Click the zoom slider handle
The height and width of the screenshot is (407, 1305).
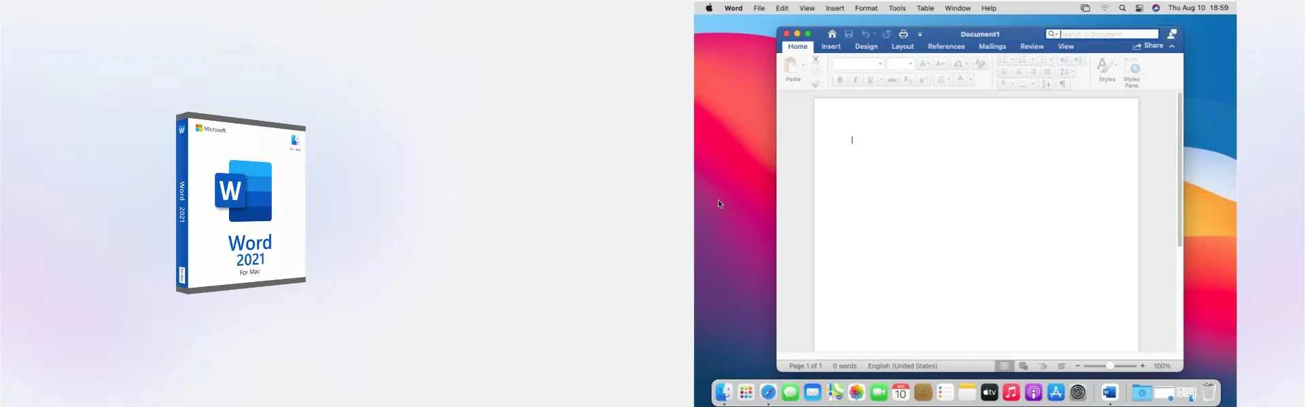tap(1110, 366)
